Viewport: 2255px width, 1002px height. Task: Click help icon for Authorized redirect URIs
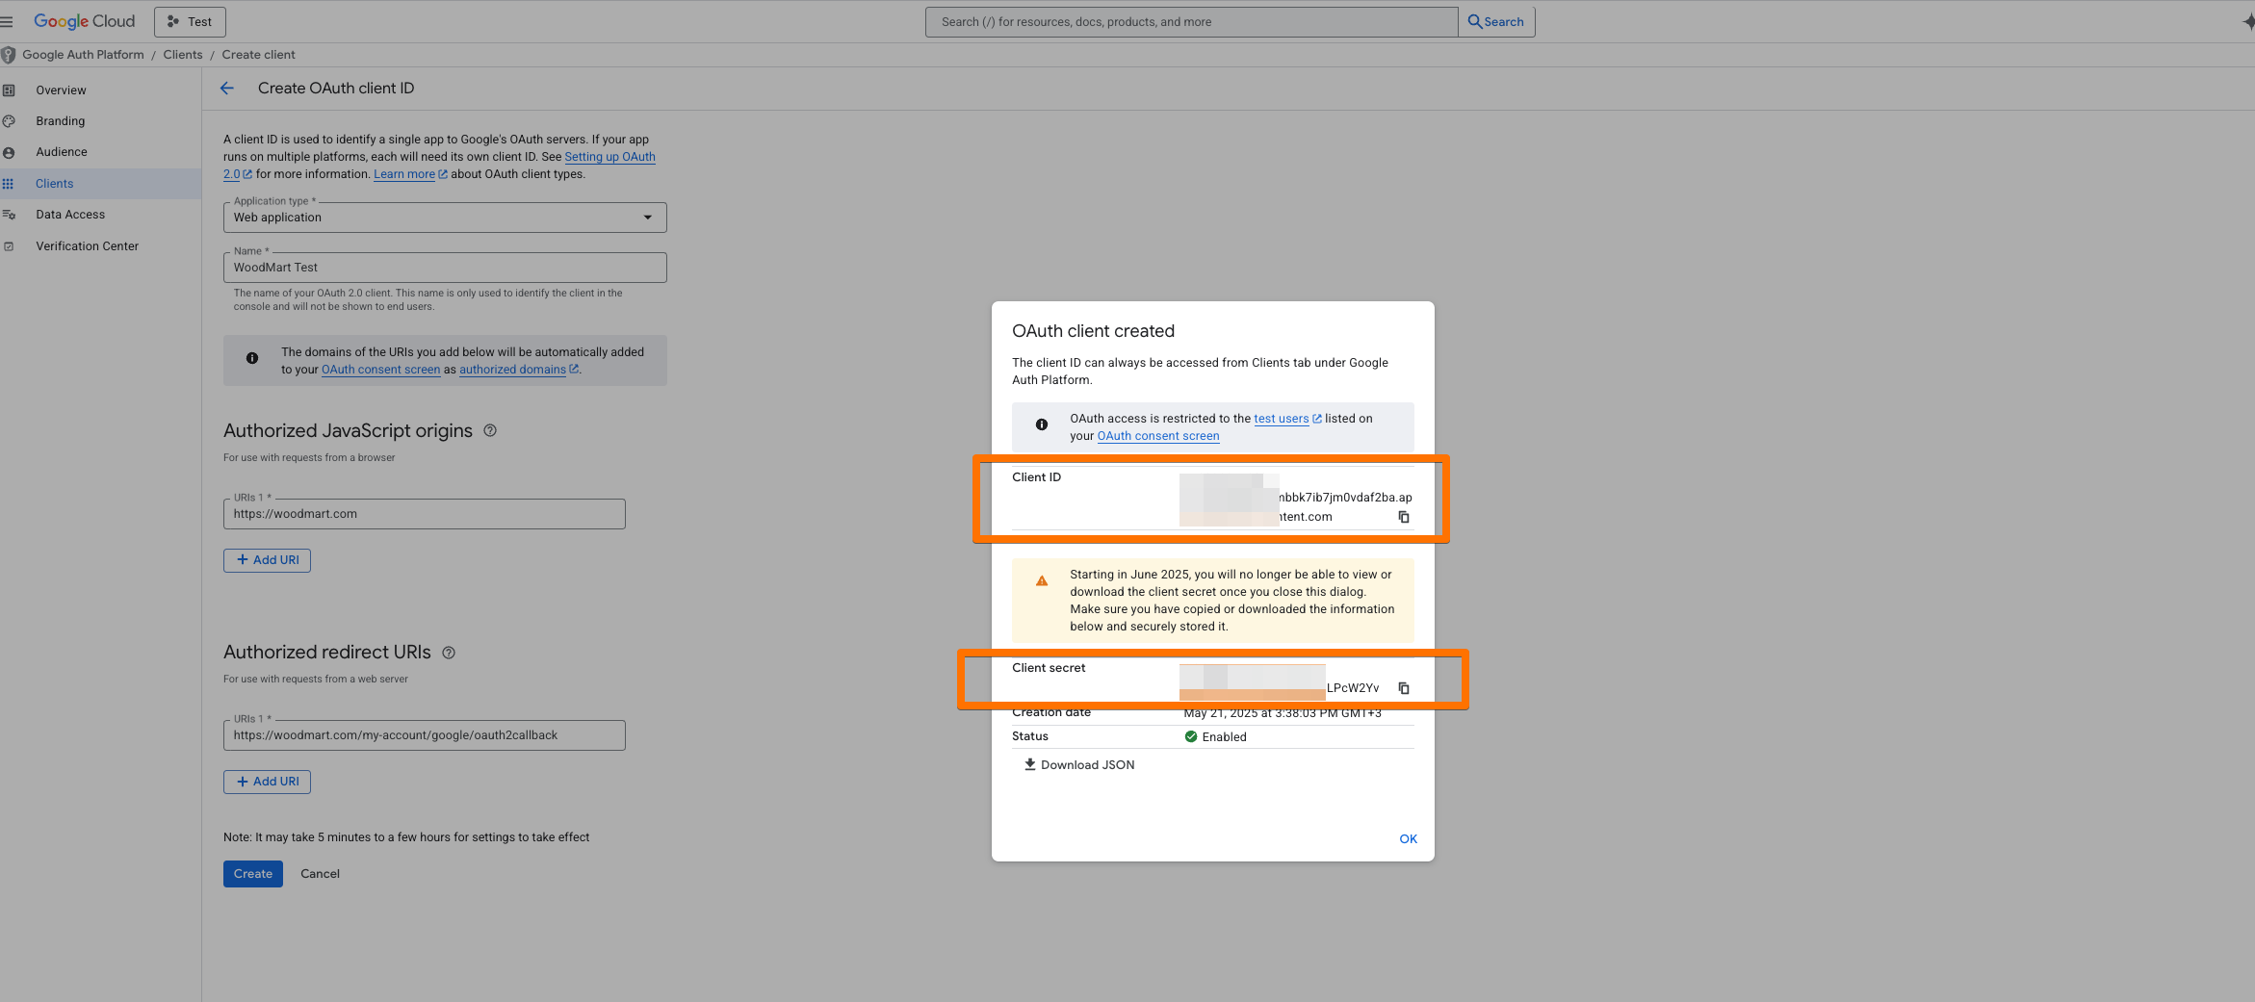tap(449, 653)
